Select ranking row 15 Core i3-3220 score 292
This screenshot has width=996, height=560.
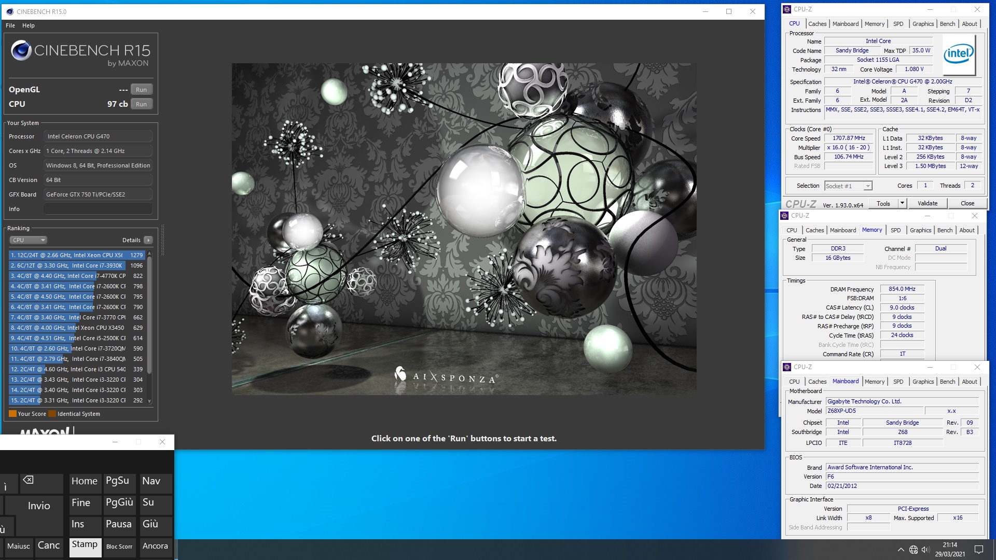tap(77, 400)
